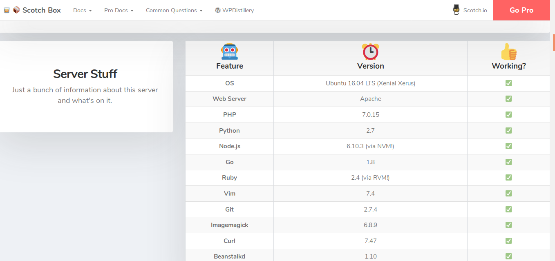Visit the Scotch.io link
This screenshot has width=555, height=261.
click(475, 10)
